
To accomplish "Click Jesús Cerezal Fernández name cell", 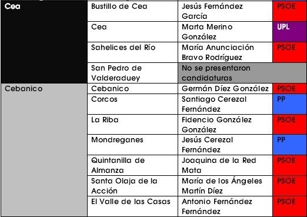I will 225,145.
